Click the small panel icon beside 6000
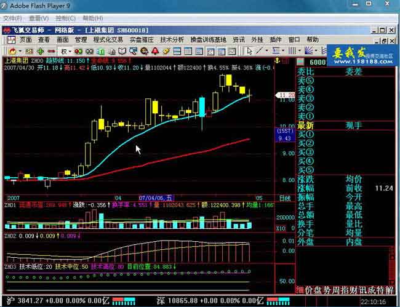This screenshot has width=400, height=307. [x=301, y=62]
